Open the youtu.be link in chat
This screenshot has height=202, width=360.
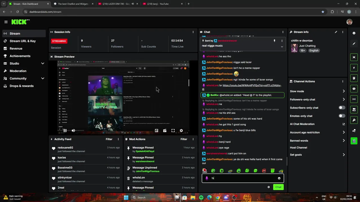pyautogui.click(x=252, y=85)
